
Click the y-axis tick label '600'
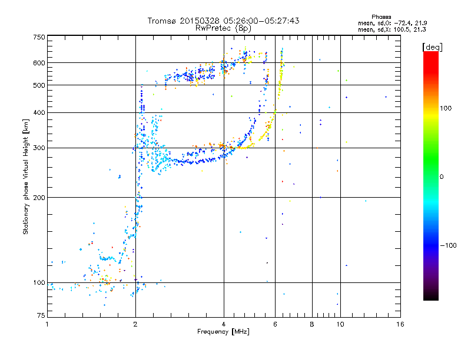pos(39,63)
